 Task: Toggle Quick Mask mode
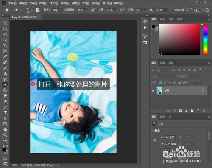[x=5, y=158]
